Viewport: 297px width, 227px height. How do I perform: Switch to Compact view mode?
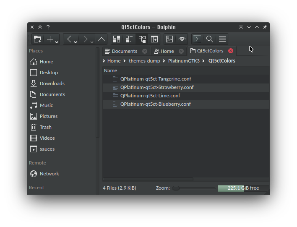(129, 39)
